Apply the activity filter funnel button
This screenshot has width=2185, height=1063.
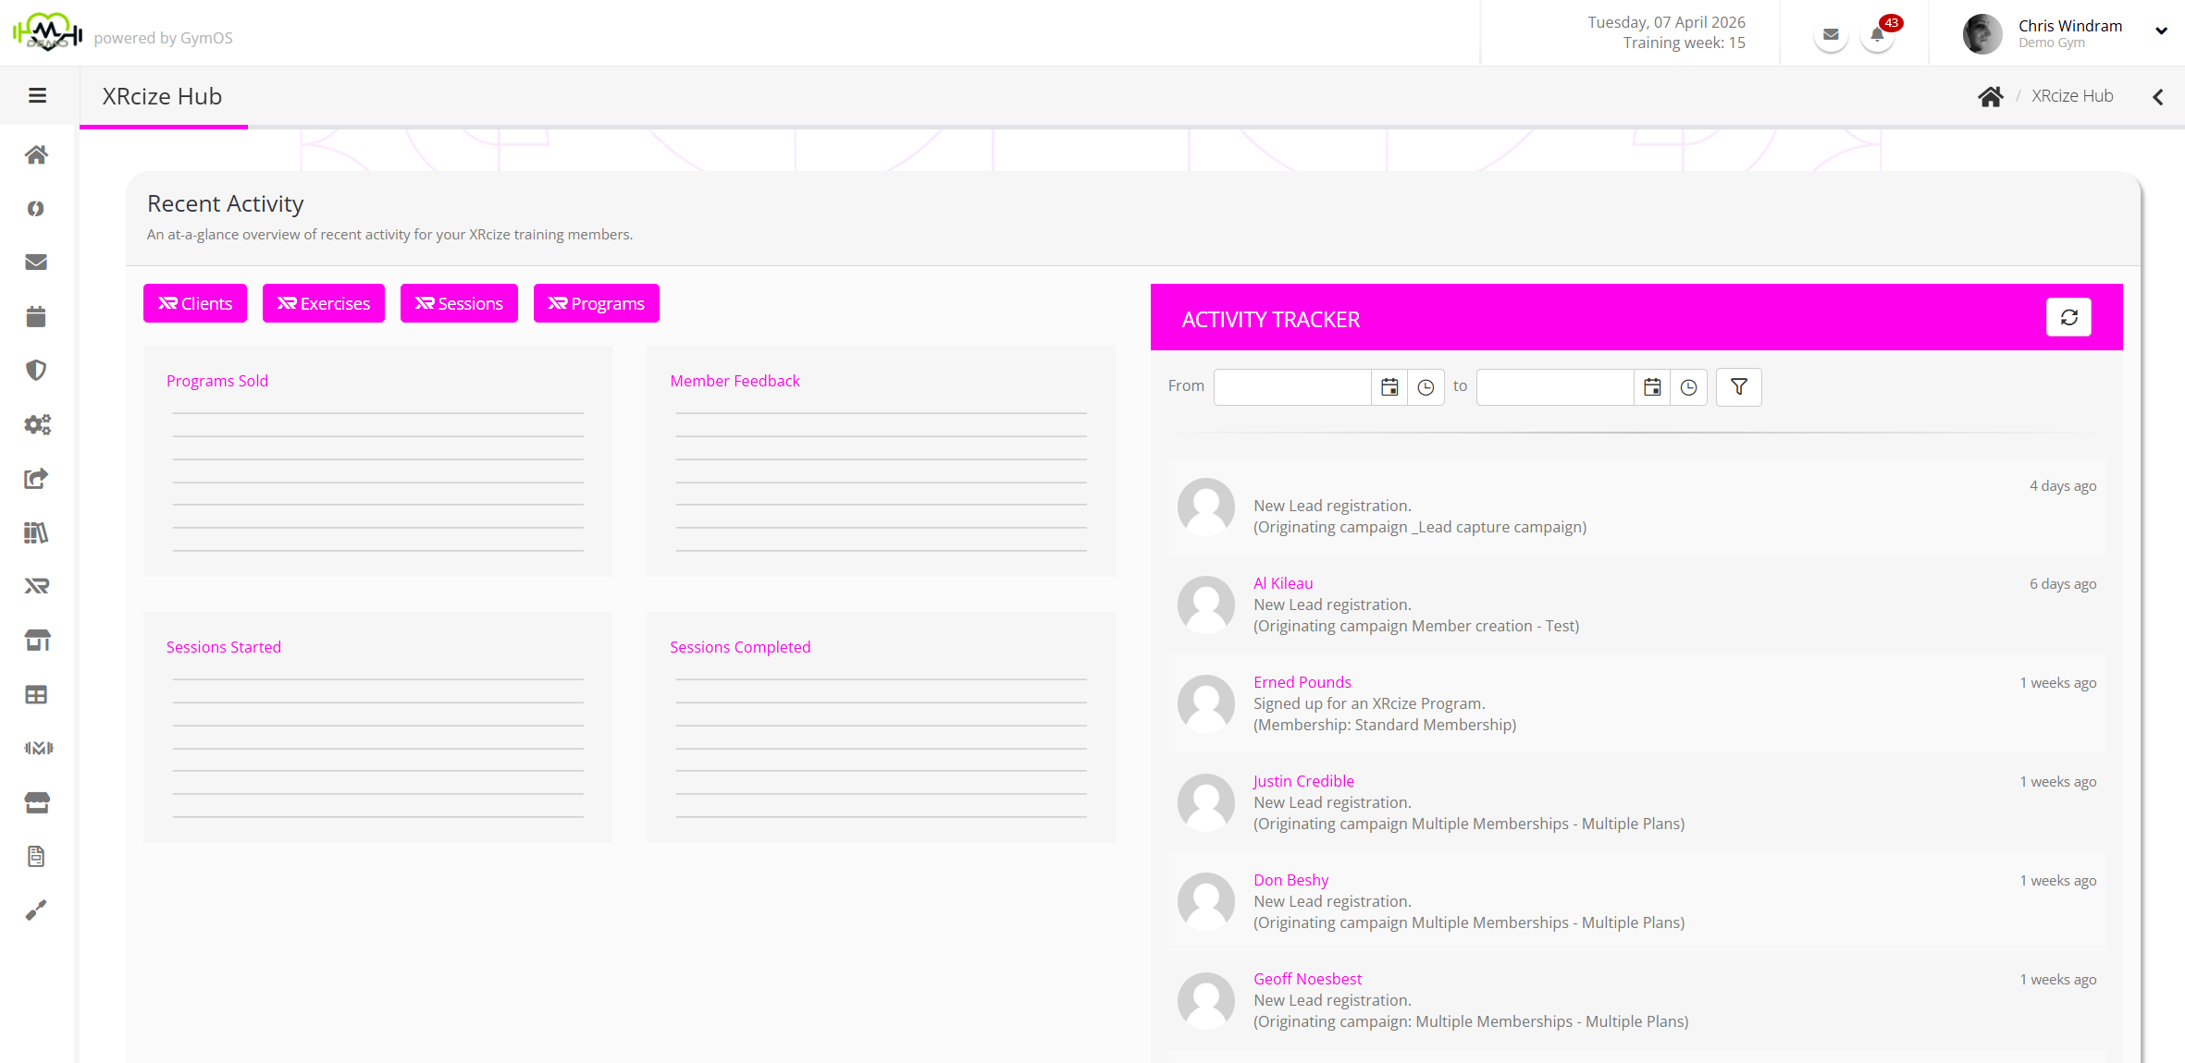(1738, 387)
